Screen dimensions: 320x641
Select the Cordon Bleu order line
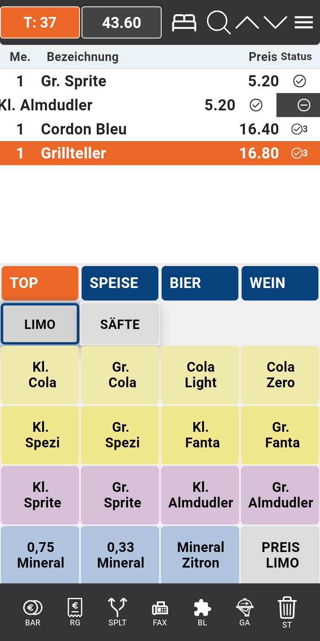(133, 129)
